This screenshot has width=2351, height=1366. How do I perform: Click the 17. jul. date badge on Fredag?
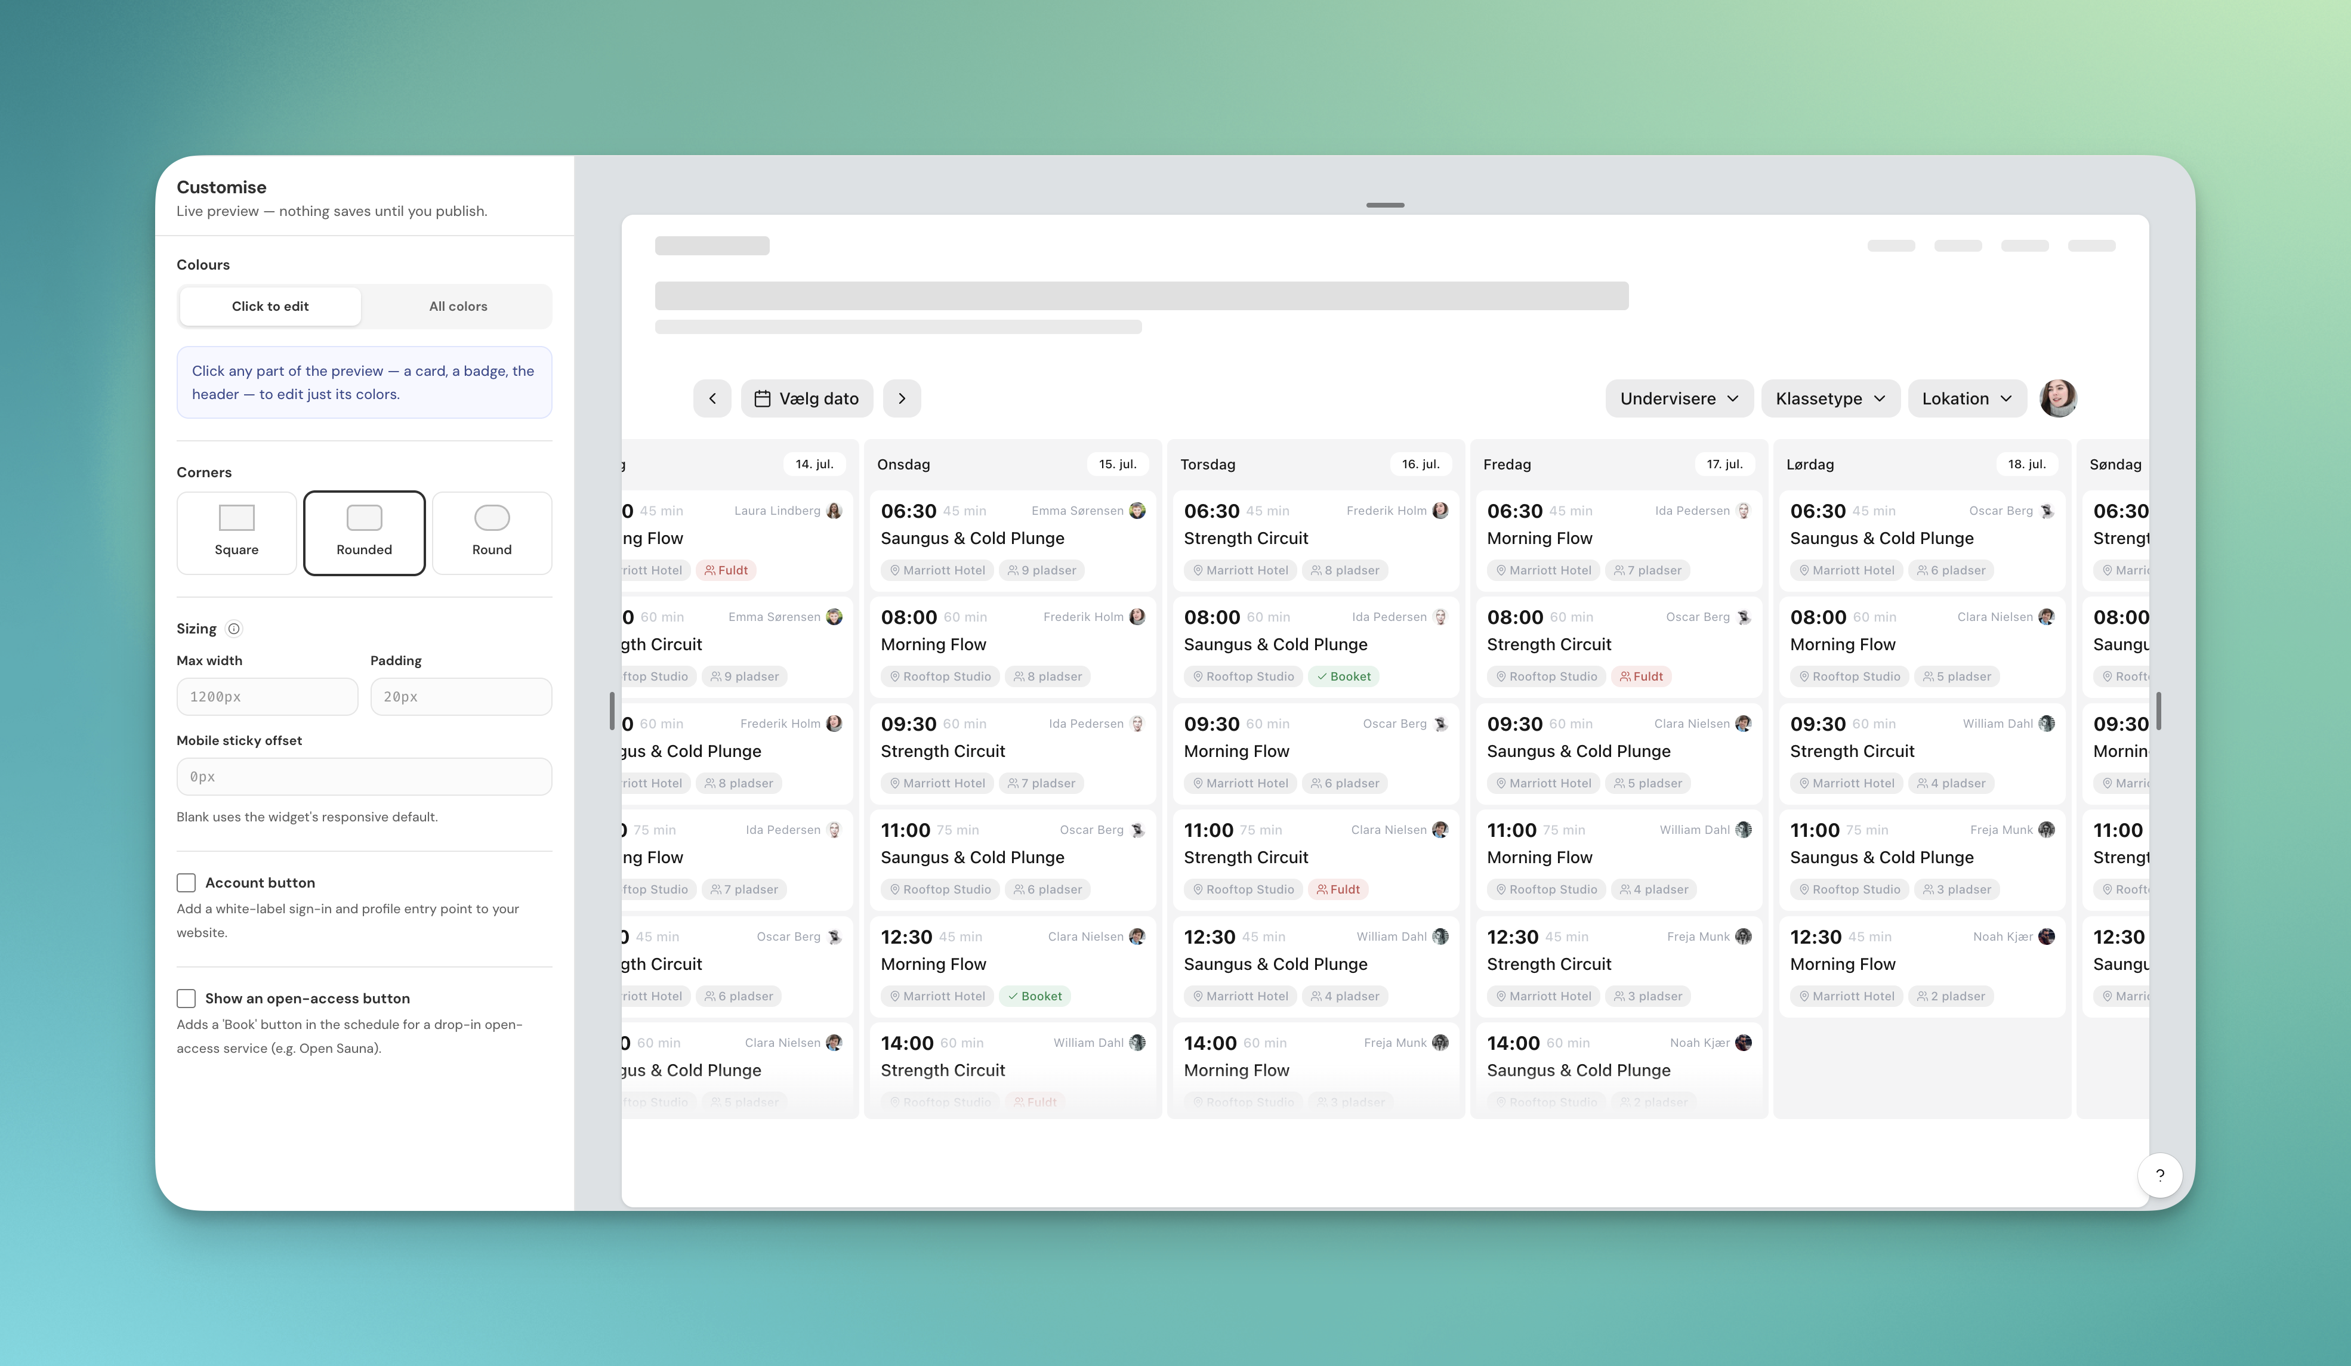point(1724,463)
